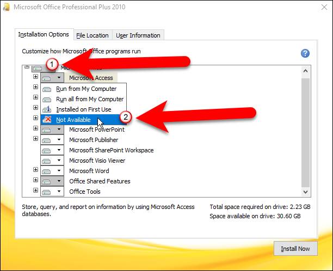Choose Run all from My Computer
Image resolution: width=333 pixels, height=271 pixels.
[x=84, y=99]
